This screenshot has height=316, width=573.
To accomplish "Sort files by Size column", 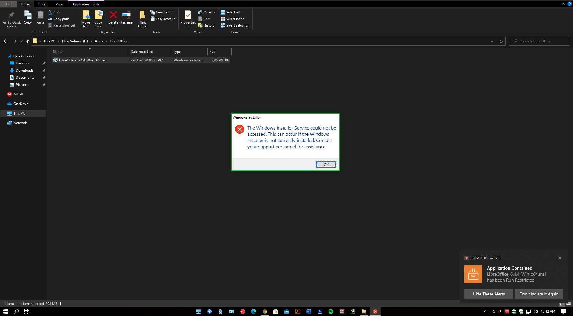I will point(219,52).
